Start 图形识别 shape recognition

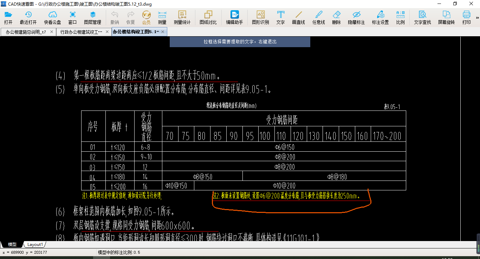(260, 18)
